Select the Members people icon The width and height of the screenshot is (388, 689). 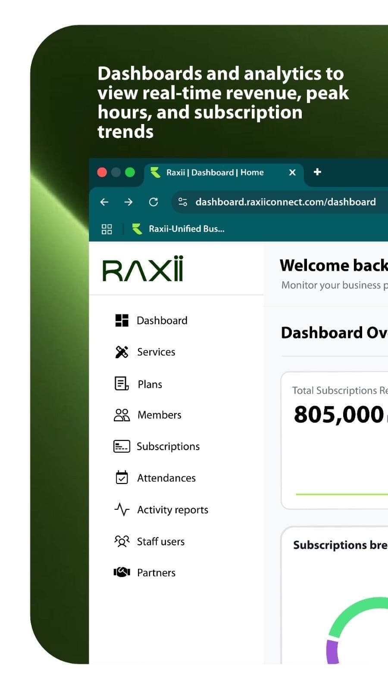tap(122, 415)
